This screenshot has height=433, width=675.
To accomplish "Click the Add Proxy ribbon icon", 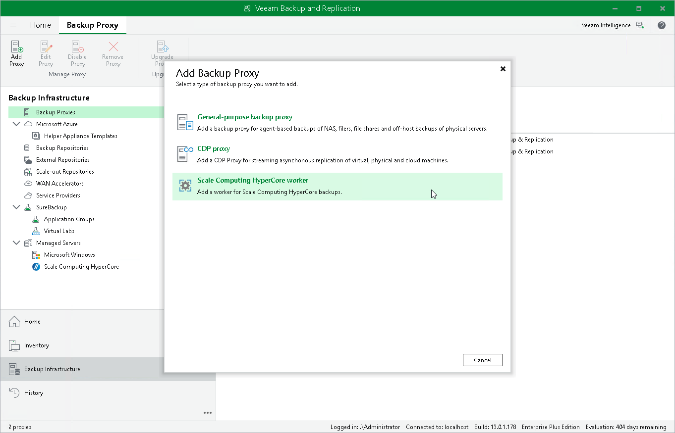I will 17,47.
